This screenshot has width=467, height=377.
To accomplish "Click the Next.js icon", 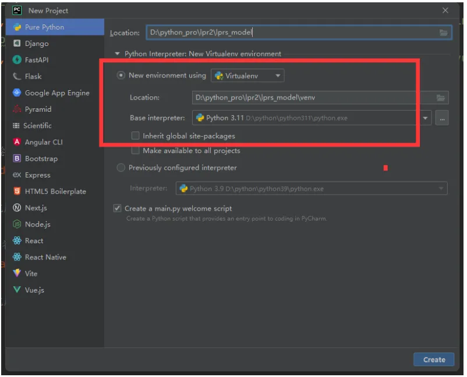I will pyautogui.click(x=17, y=208).
